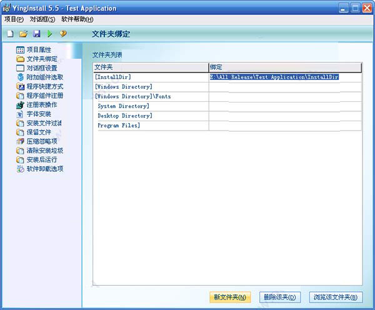Click the 项目属性 sidebar icon

[x=21, y=50]
